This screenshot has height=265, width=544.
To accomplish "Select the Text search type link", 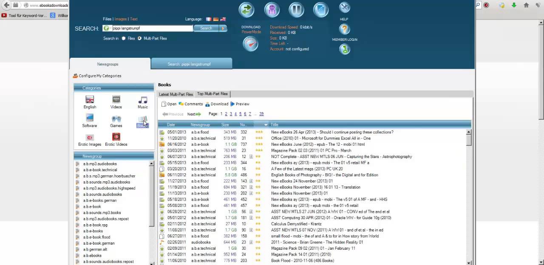I will point(134,19).
